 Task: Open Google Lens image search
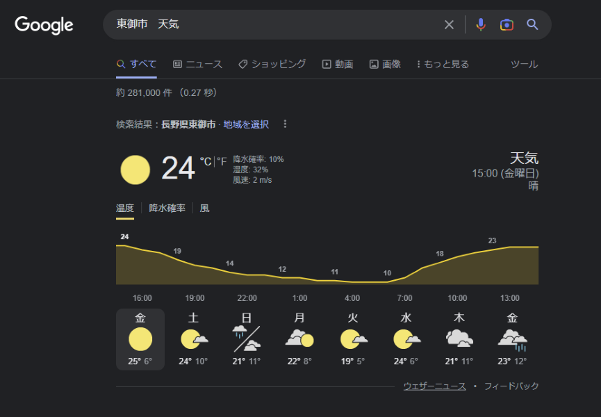click(507, 25)
